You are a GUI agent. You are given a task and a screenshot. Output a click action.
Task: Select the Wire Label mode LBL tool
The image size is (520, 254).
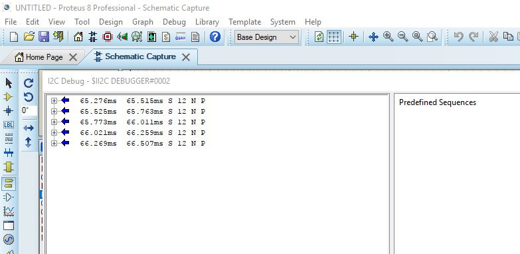pyautogui.click(x=8, y=124)
